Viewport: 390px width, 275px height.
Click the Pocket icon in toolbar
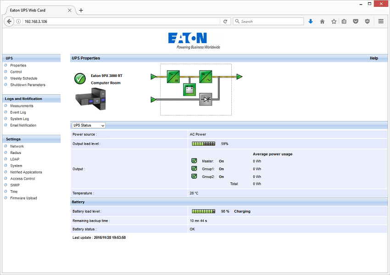(x=356, y=22)
